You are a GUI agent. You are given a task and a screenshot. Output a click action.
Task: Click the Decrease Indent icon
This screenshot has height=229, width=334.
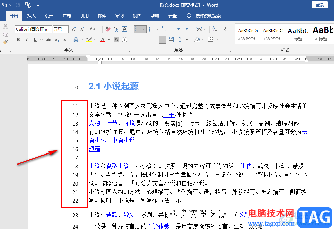coord(180,29)
